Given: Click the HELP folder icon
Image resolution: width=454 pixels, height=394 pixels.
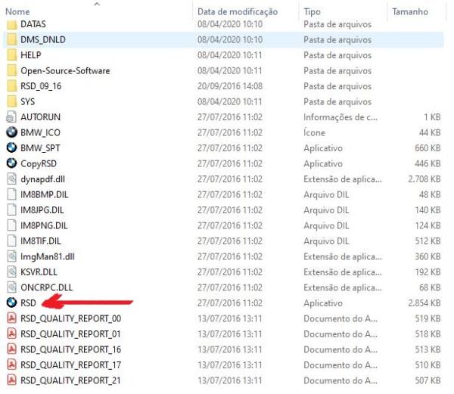Looking at the screenshot, I should [11, 55].
